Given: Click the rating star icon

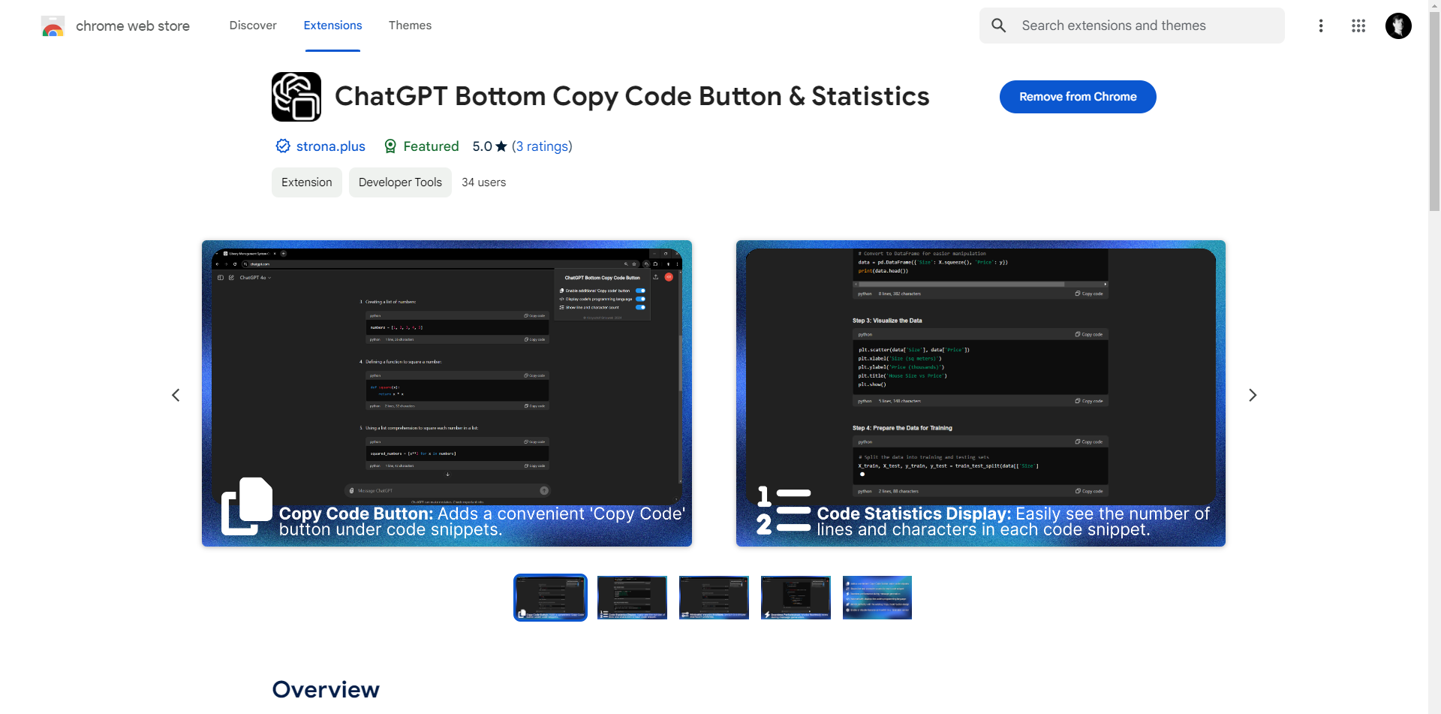Looking at the screenshot, I should (501, 146).
